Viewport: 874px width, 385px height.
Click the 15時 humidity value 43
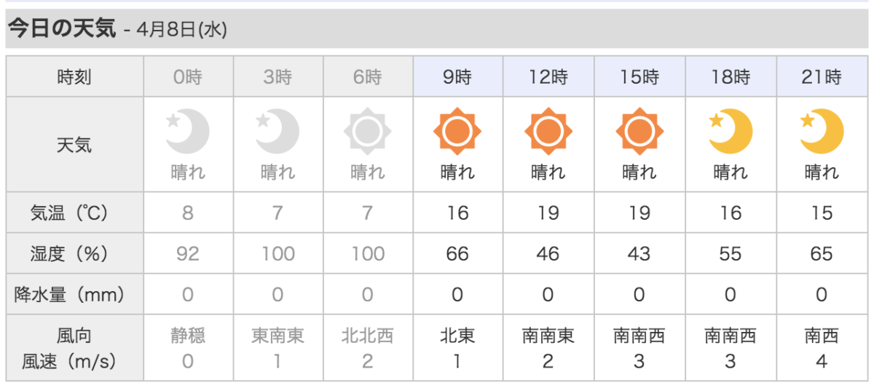click(x=639, y=253)
